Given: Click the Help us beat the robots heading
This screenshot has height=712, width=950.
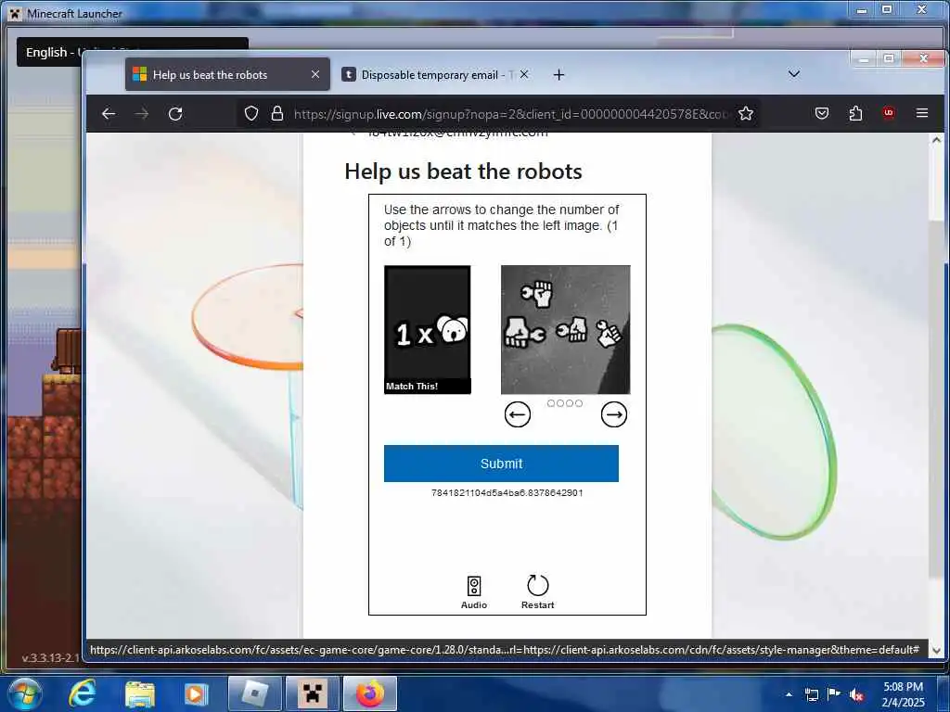Looking at the screenshot, I should click(463, 172).
